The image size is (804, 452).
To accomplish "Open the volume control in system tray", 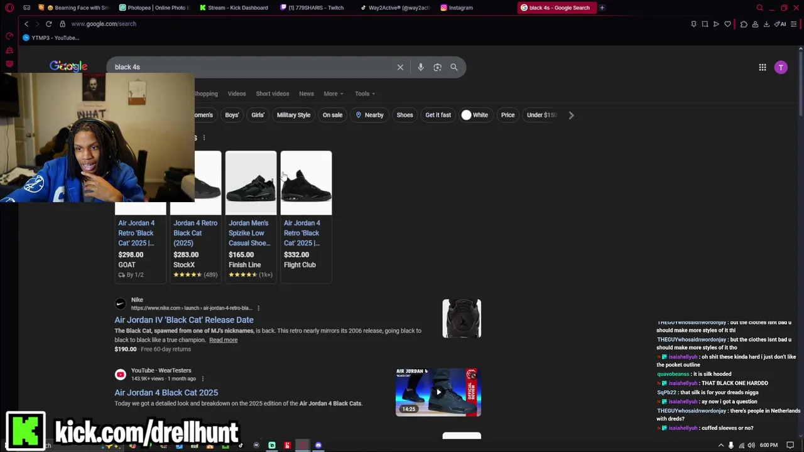I will coord(751,445).
